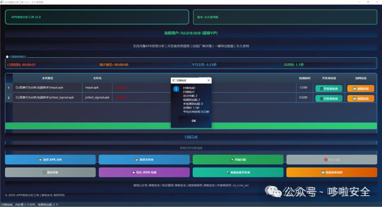
Task: Click the status bar scan summary text
Action: tap(30, 205)
